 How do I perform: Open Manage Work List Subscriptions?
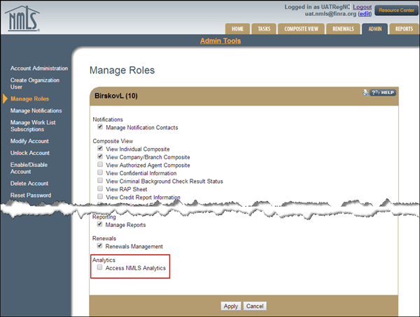33,126
